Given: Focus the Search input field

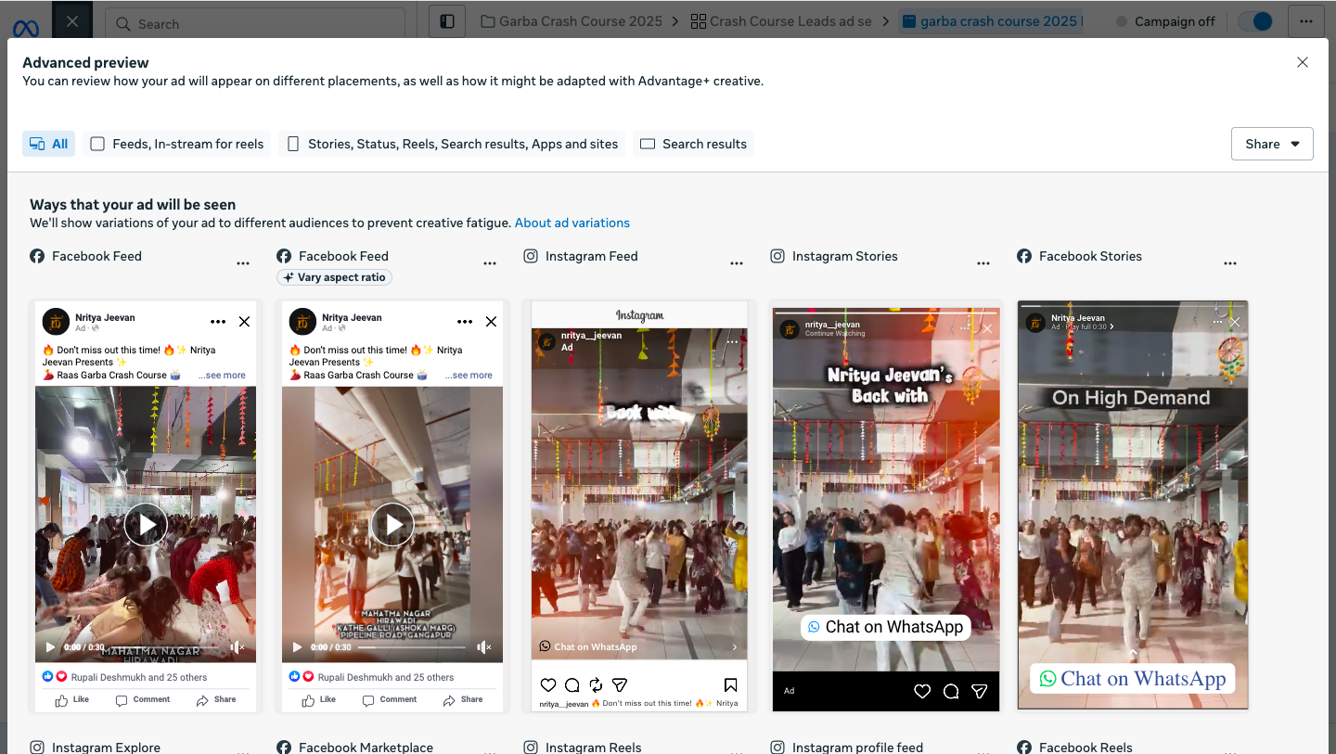Looking at the screenshot, I should tap(255, 23).
